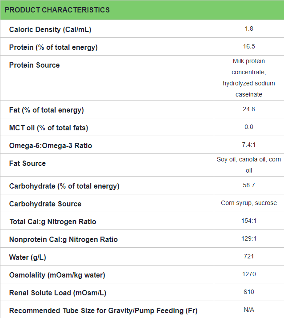Select Fat (% of total energy) label
The height and width of the screenshot is (318, 284).
coord(46,110)
